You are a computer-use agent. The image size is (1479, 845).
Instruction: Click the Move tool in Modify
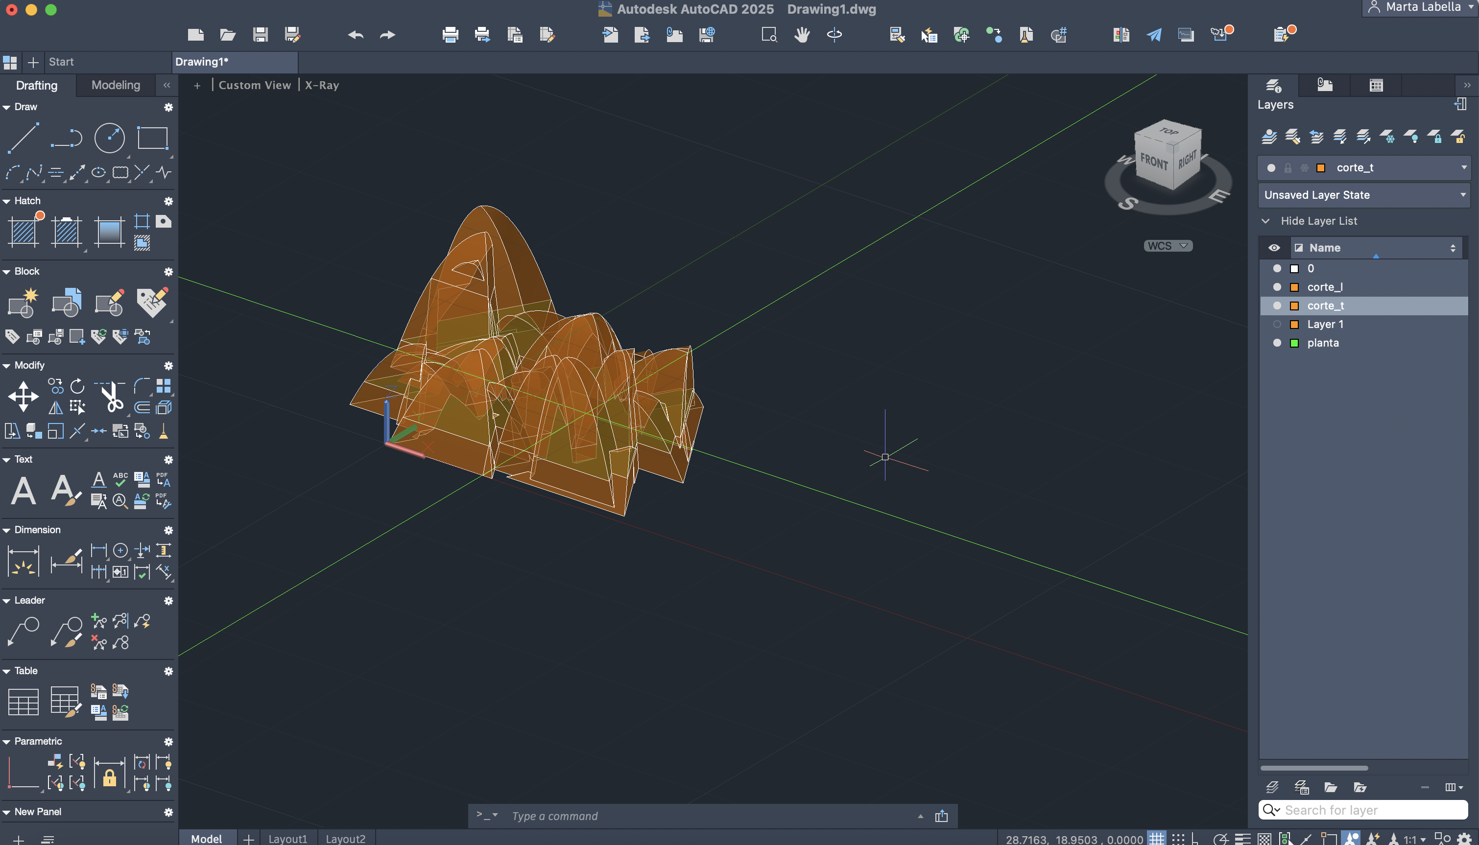[23, 397]
